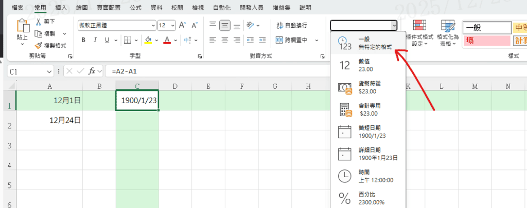Viewport: 527px width, 208px height.
Task: Open the Formulas (公式) tab
Action: pos(136,8)
